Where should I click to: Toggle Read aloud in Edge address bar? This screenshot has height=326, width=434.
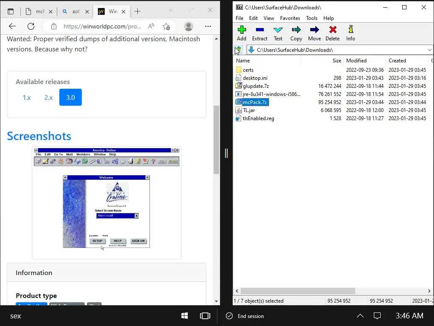[x=151, y=26]
